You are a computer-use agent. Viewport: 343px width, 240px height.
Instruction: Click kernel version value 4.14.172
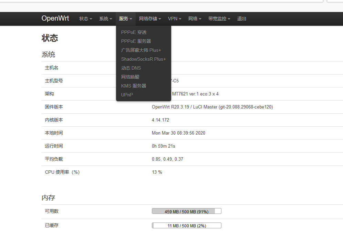160,120
